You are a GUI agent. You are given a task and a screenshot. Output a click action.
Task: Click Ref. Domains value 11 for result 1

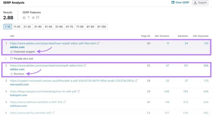coord(168,43)
